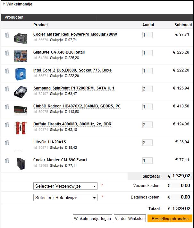Delete Intel Core 2 Duo using trash icon

(7, 71)
